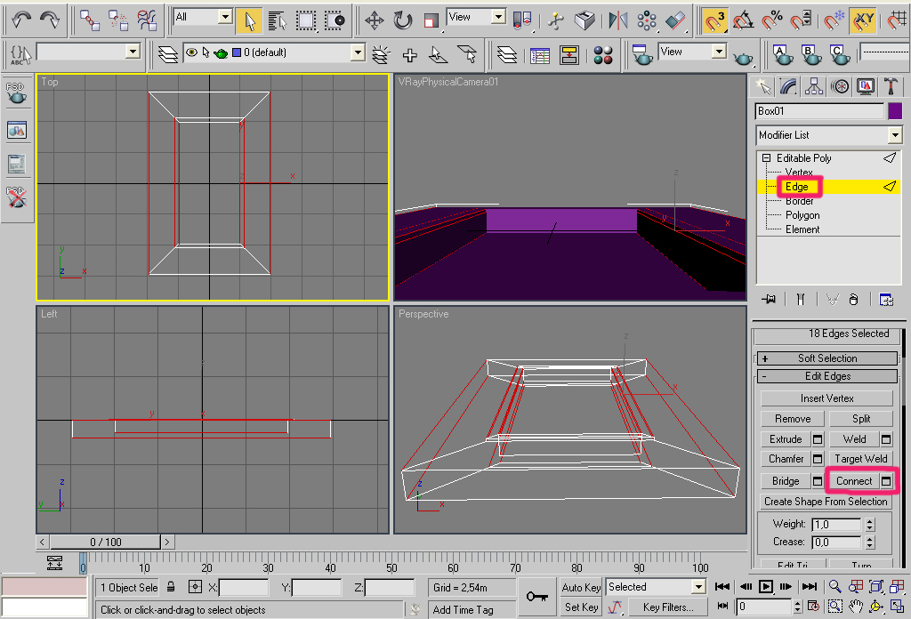
Task: Switch to the Modify command panel tab
Action: coord(788,86)
